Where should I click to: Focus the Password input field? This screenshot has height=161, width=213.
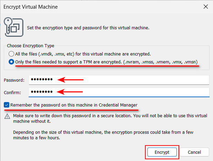(x=119, y=80)
